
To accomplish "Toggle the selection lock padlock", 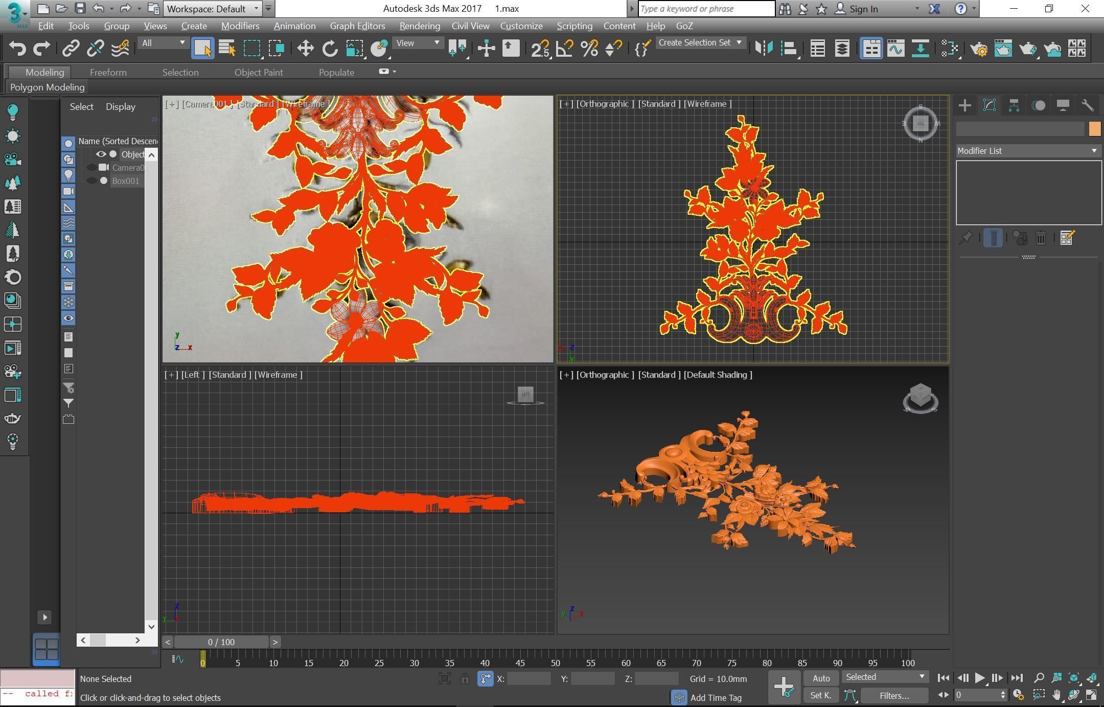I will (465, 679).
